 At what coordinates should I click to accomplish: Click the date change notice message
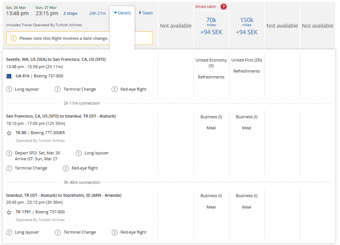(x=64, y=38)
